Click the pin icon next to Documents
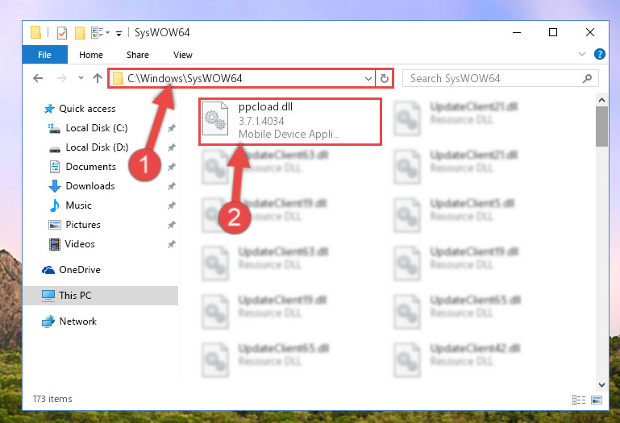 pos(171,167)
